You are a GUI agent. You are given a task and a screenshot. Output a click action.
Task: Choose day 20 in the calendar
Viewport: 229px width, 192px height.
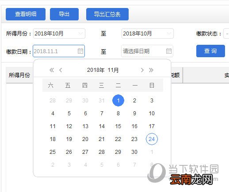[x=85, y=139]
